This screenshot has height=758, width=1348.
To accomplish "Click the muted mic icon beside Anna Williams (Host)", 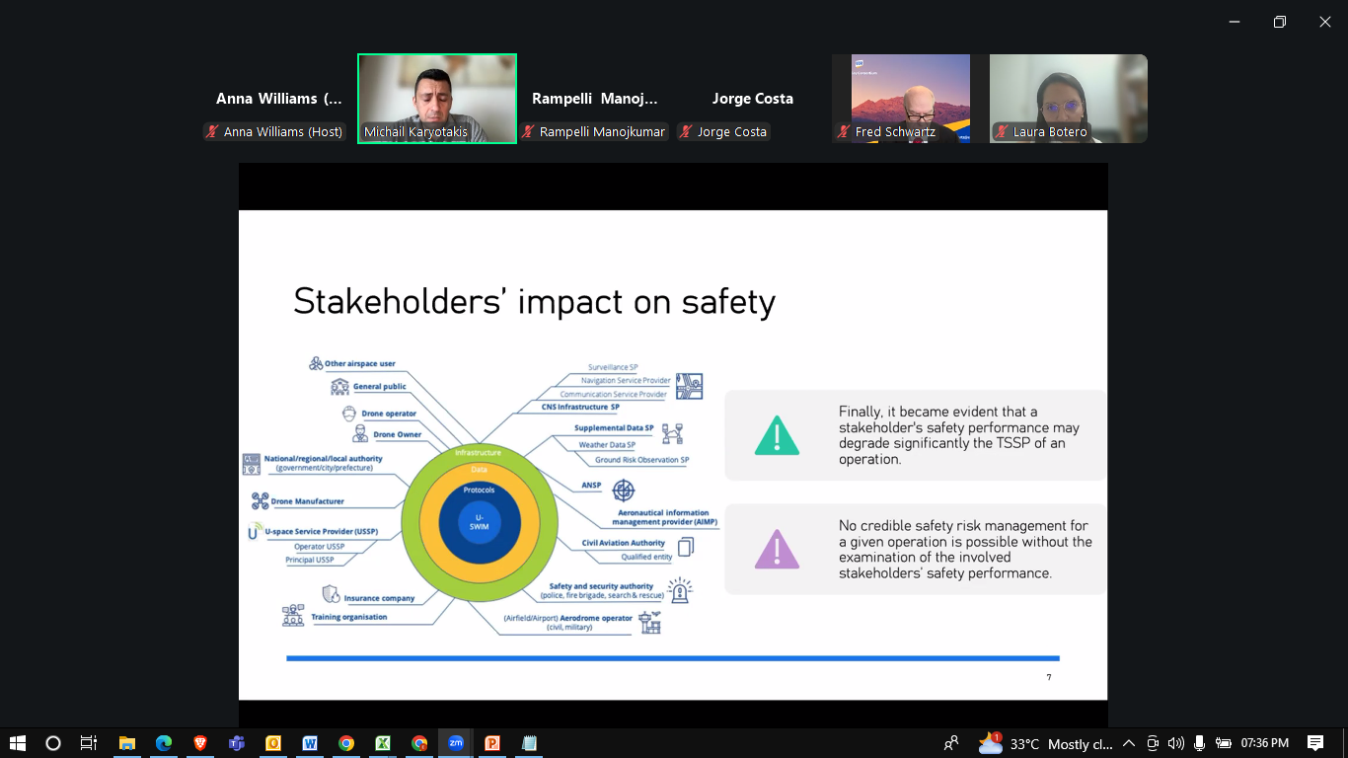I will (212, 131).
